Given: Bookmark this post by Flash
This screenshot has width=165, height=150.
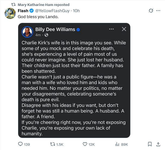Looking at the screenshot, I should 150,144.
